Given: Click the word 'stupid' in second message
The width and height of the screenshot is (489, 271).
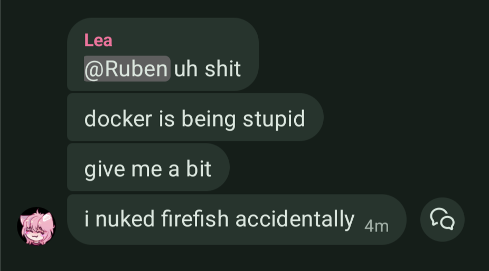Looking at the screenshot, I should click(x=274, y=119).
